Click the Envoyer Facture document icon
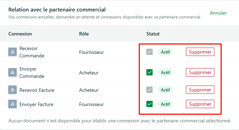This screenshot has height=130, width=239. pyautogui.click(x=12, y=104)
